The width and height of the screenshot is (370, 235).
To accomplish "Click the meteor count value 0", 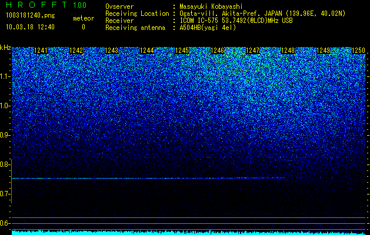I will [84, 27].
